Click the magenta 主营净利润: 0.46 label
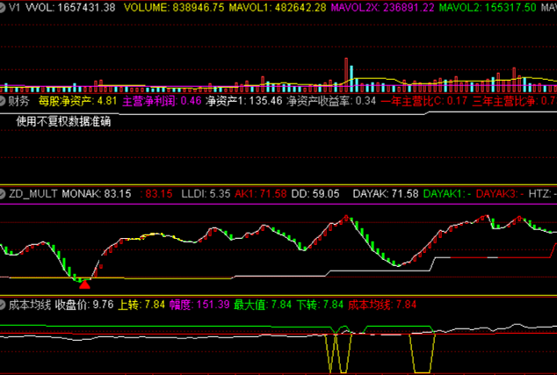The width and height of the screenshot is (557, 375). (162, 101)
